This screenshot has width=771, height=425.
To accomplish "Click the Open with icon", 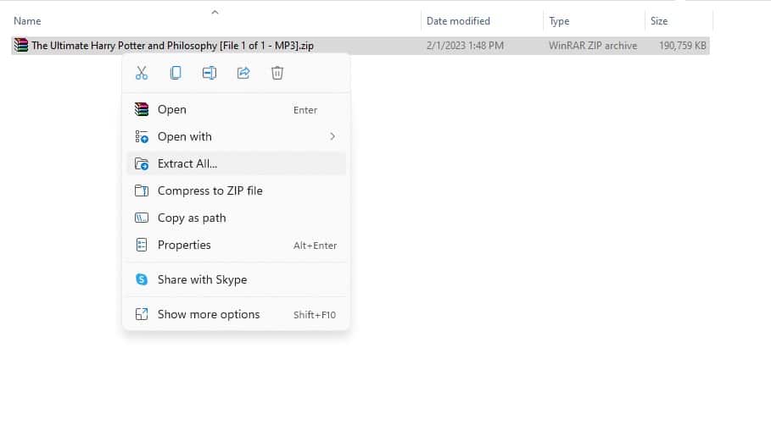I will point(142,136).
